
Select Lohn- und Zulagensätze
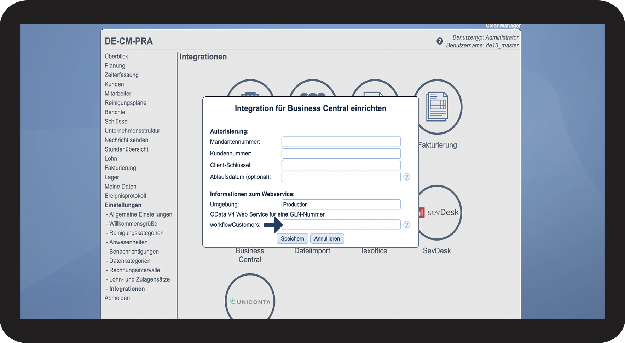[139, 279]
